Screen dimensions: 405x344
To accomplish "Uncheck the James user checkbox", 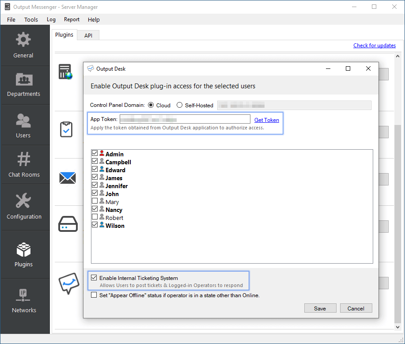I will pyautogui.click(x=95, y=177).
